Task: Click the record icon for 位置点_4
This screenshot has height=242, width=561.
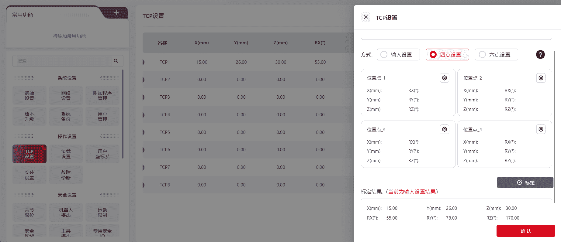Action: (541, 129)
